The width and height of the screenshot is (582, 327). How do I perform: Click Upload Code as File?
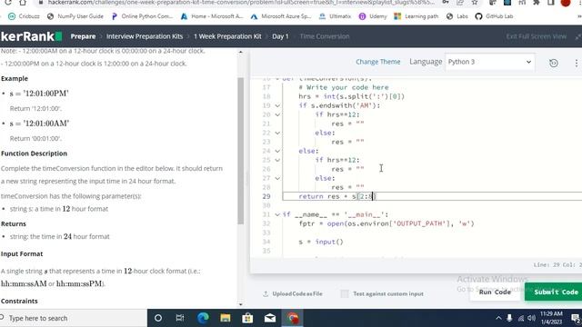(x=293, y=293)
